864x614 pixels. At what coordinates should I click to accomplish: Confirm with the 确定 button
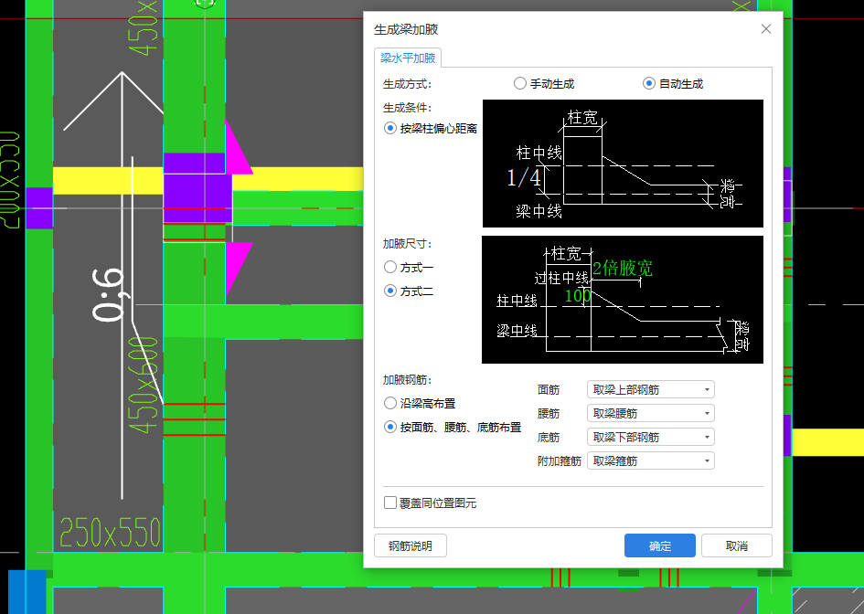(659, 545)
